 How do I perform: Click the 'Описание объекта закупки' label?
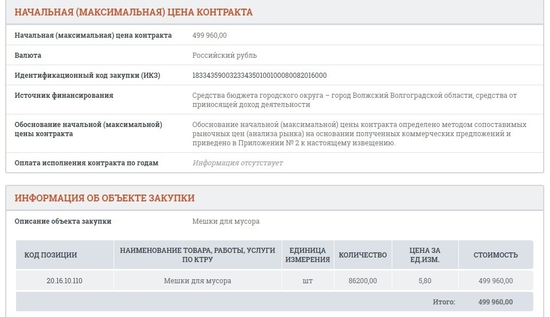click(x=63, y=221)
